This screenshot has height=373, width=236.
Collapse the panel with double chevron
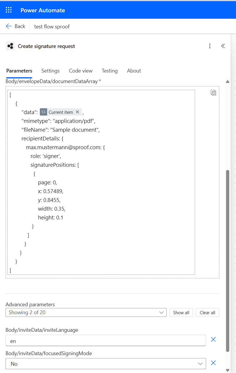[x=223, y=46]
